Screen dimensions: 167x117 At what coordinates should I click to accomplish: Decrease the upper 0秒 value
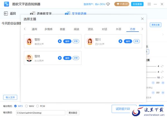(153, 83)
